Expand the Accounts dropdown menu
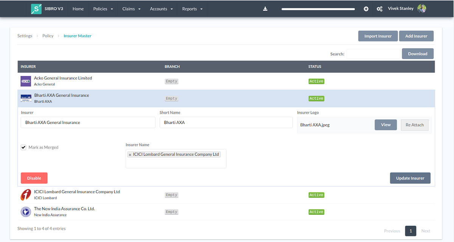Screen dimensions: 454x242 coord(161,9)
